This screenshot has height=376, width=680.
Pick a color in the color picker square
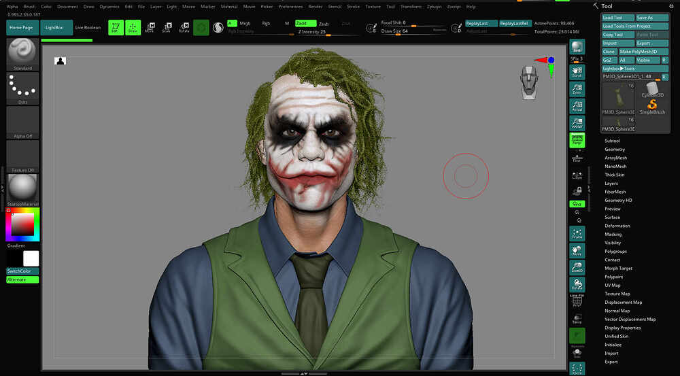pyautogui.click(x=22, y=224)
